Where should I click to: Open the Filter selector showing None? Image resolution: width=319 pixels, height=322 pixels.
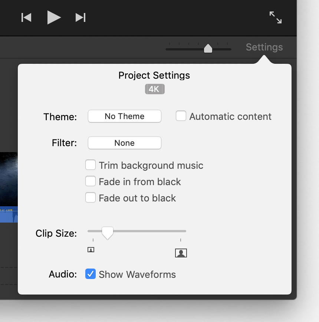pos(125,143)
